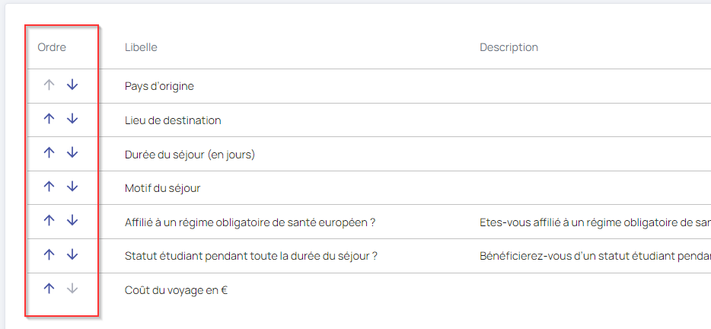
Task: Move 'Affilié à un régime' row up
Action: [x=49, y=221]
